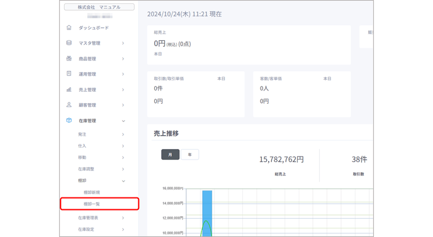Click the 2024/10/24 timestamp text
Viewport: 433px width, 237px height.
tap(184, 14)
